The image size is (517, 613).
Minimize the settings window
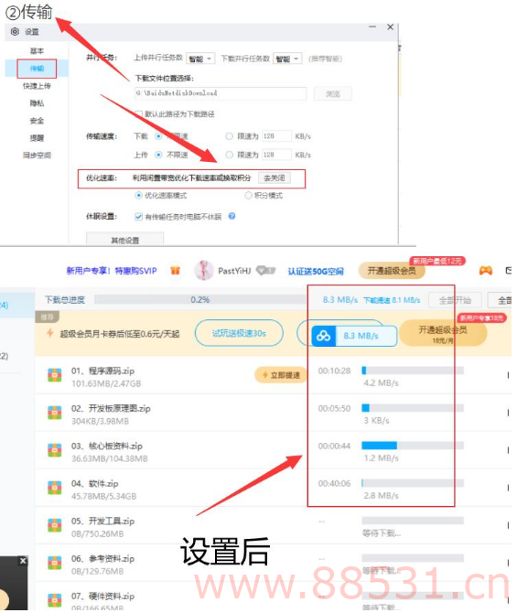(372, 27)
